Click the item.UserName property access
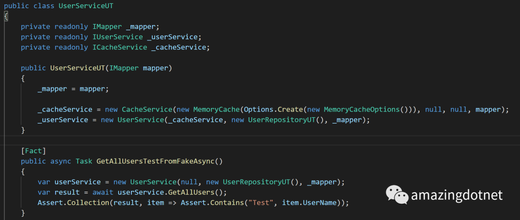The width and height of the screenshot is (520, 220). click(310, 202)
